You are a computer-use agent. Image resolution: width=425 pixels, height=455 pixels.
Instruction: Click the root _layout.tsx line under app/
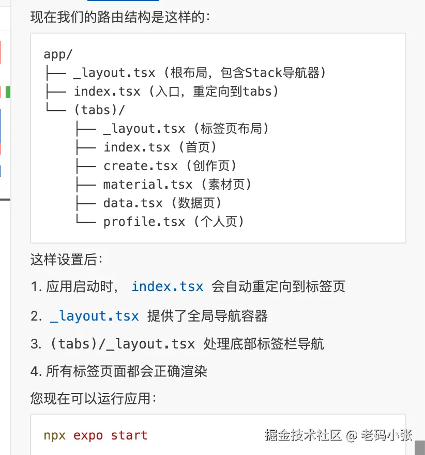[186, 73]
